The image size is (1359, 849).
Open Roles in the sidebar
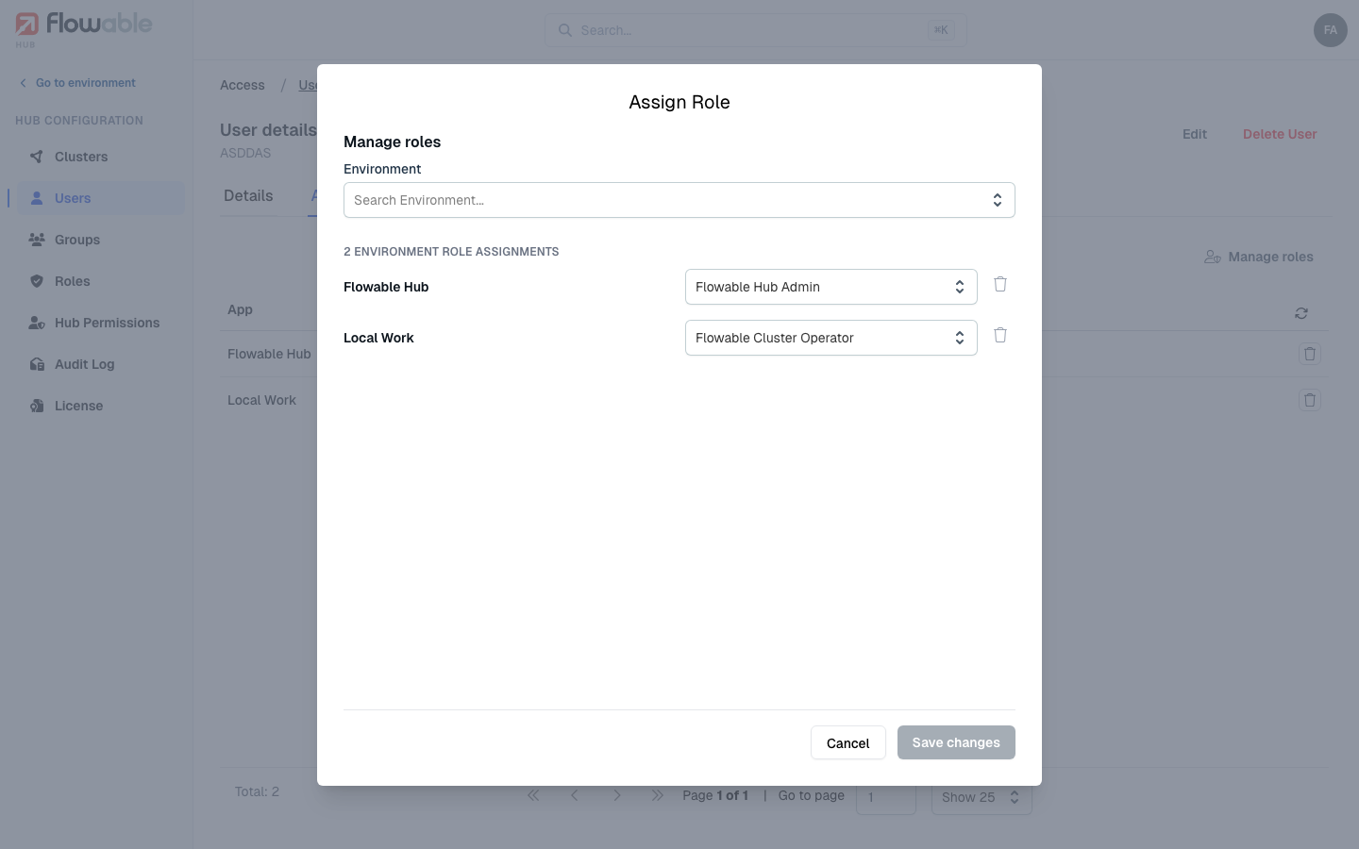coord(96,281)
